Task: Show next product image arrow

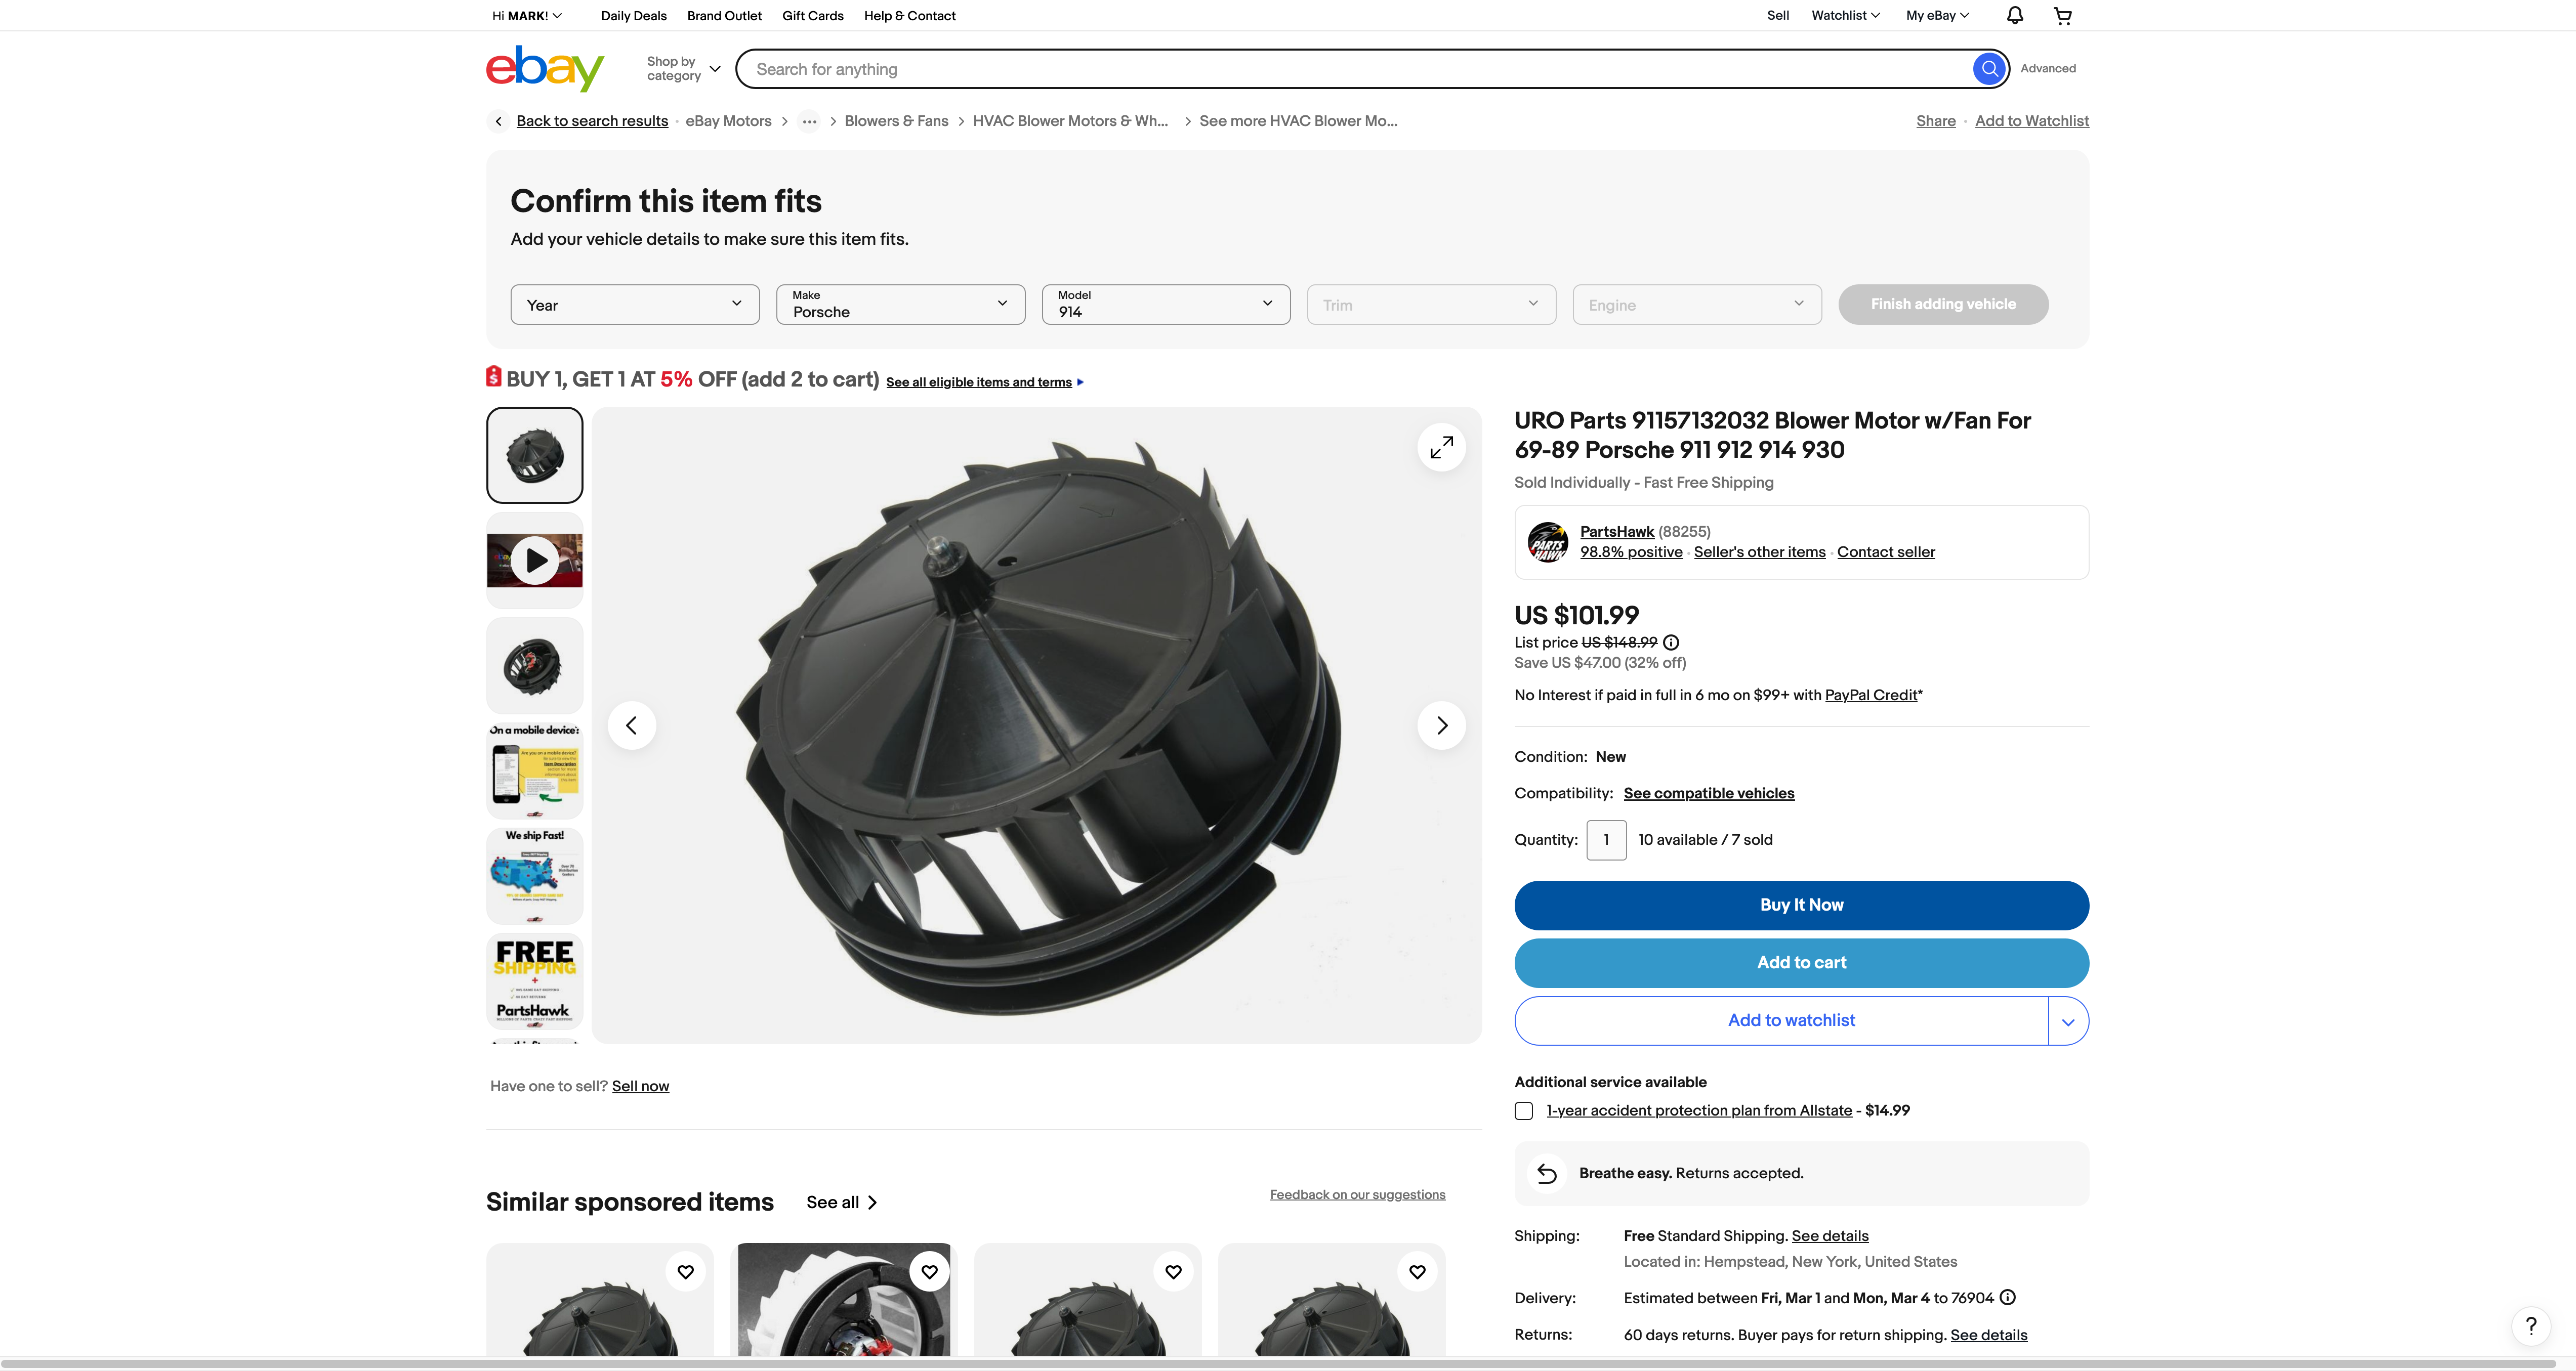Action: (1441, 725)
